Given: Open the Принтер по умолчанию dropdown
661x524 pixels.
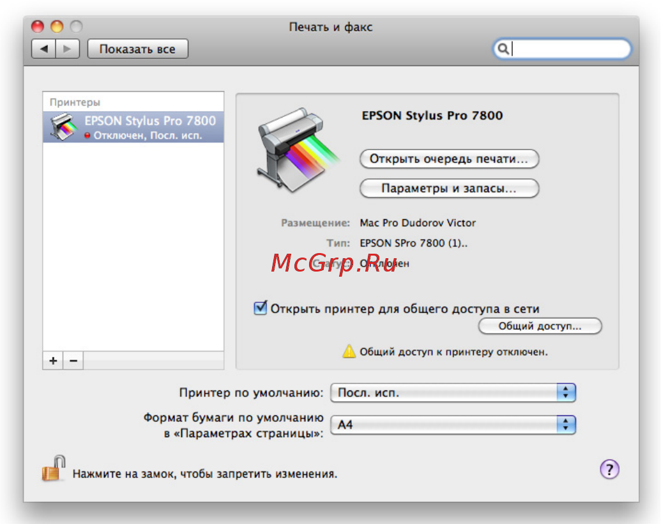Looking at the screenshot, I should point(453,393).
